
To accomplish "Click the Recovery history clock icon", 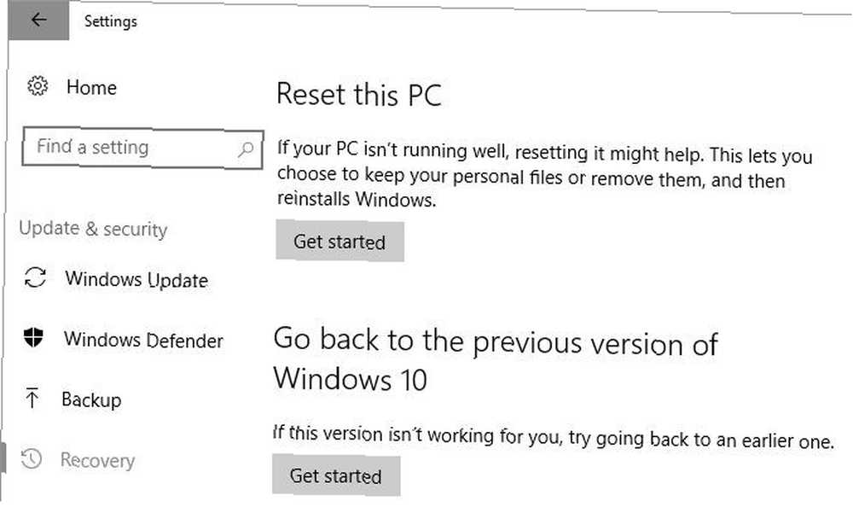I will pos(32,458).
